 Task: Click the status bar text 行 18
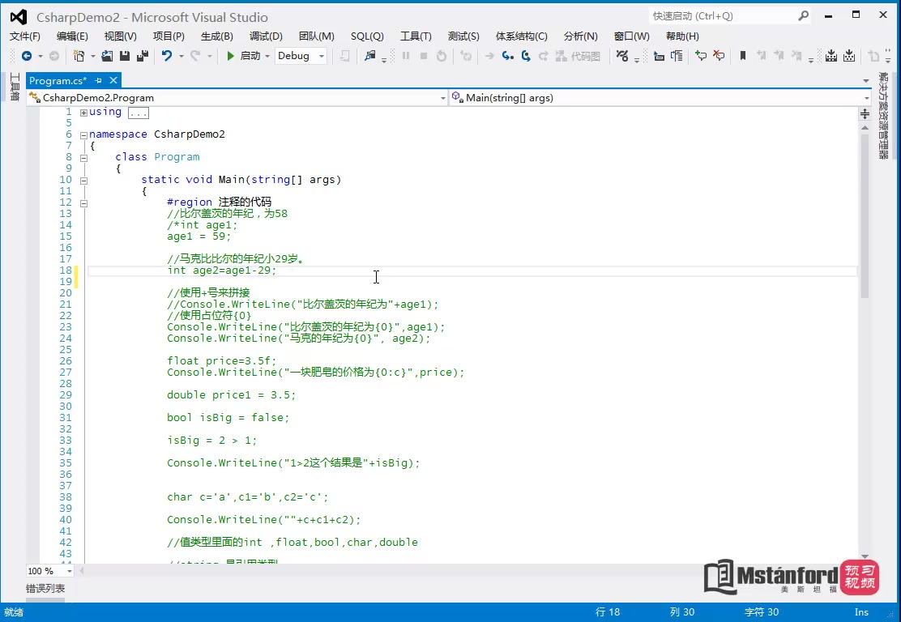[608, 612]
